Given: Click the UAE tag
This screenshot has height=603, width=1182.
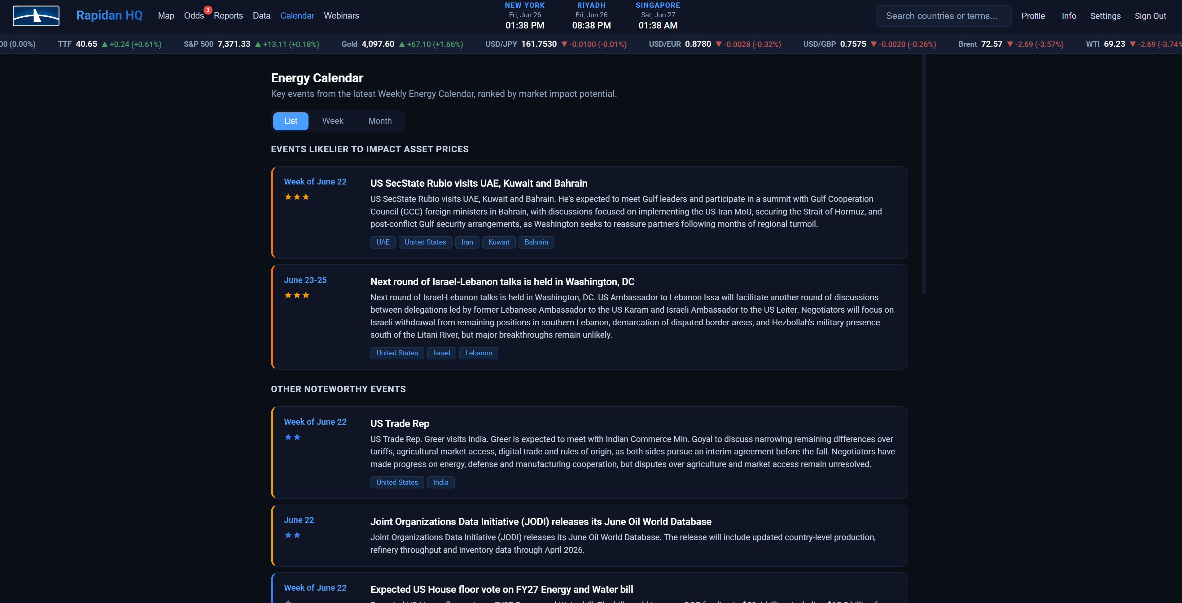Looking at the screenshot, I should [383, 242].
